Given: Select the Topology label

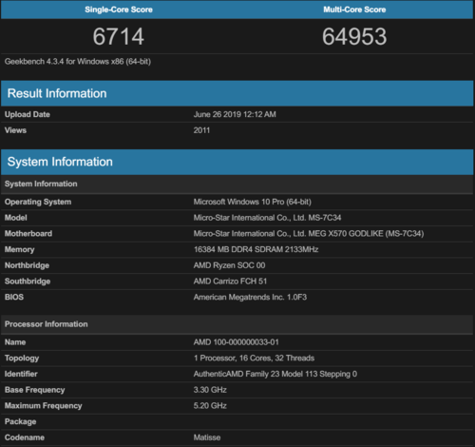Looking at the screenshot, I should 22,359.
